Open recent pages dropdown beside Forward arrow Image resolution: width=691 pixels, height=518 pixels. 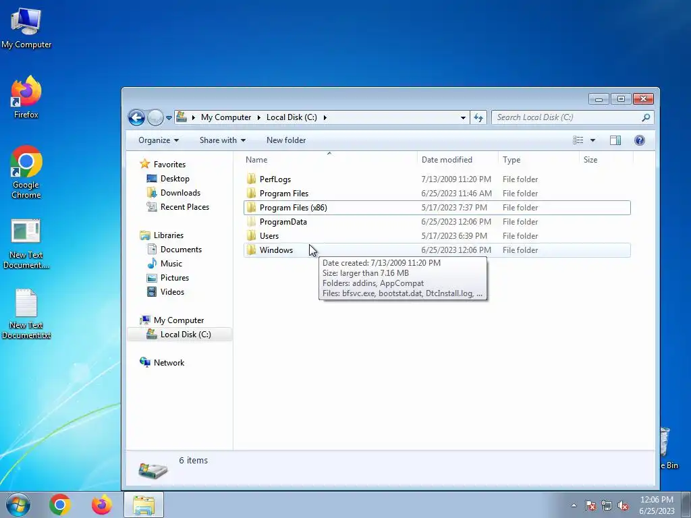point(169,118)
